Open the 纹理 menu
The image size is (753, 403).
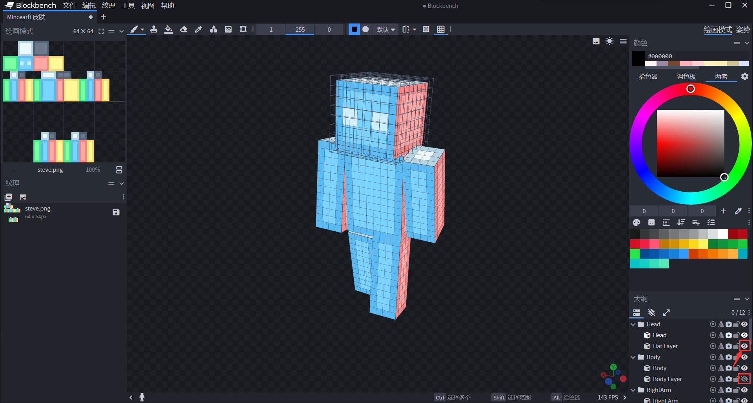pyautogui.click(x=109, y=5)
